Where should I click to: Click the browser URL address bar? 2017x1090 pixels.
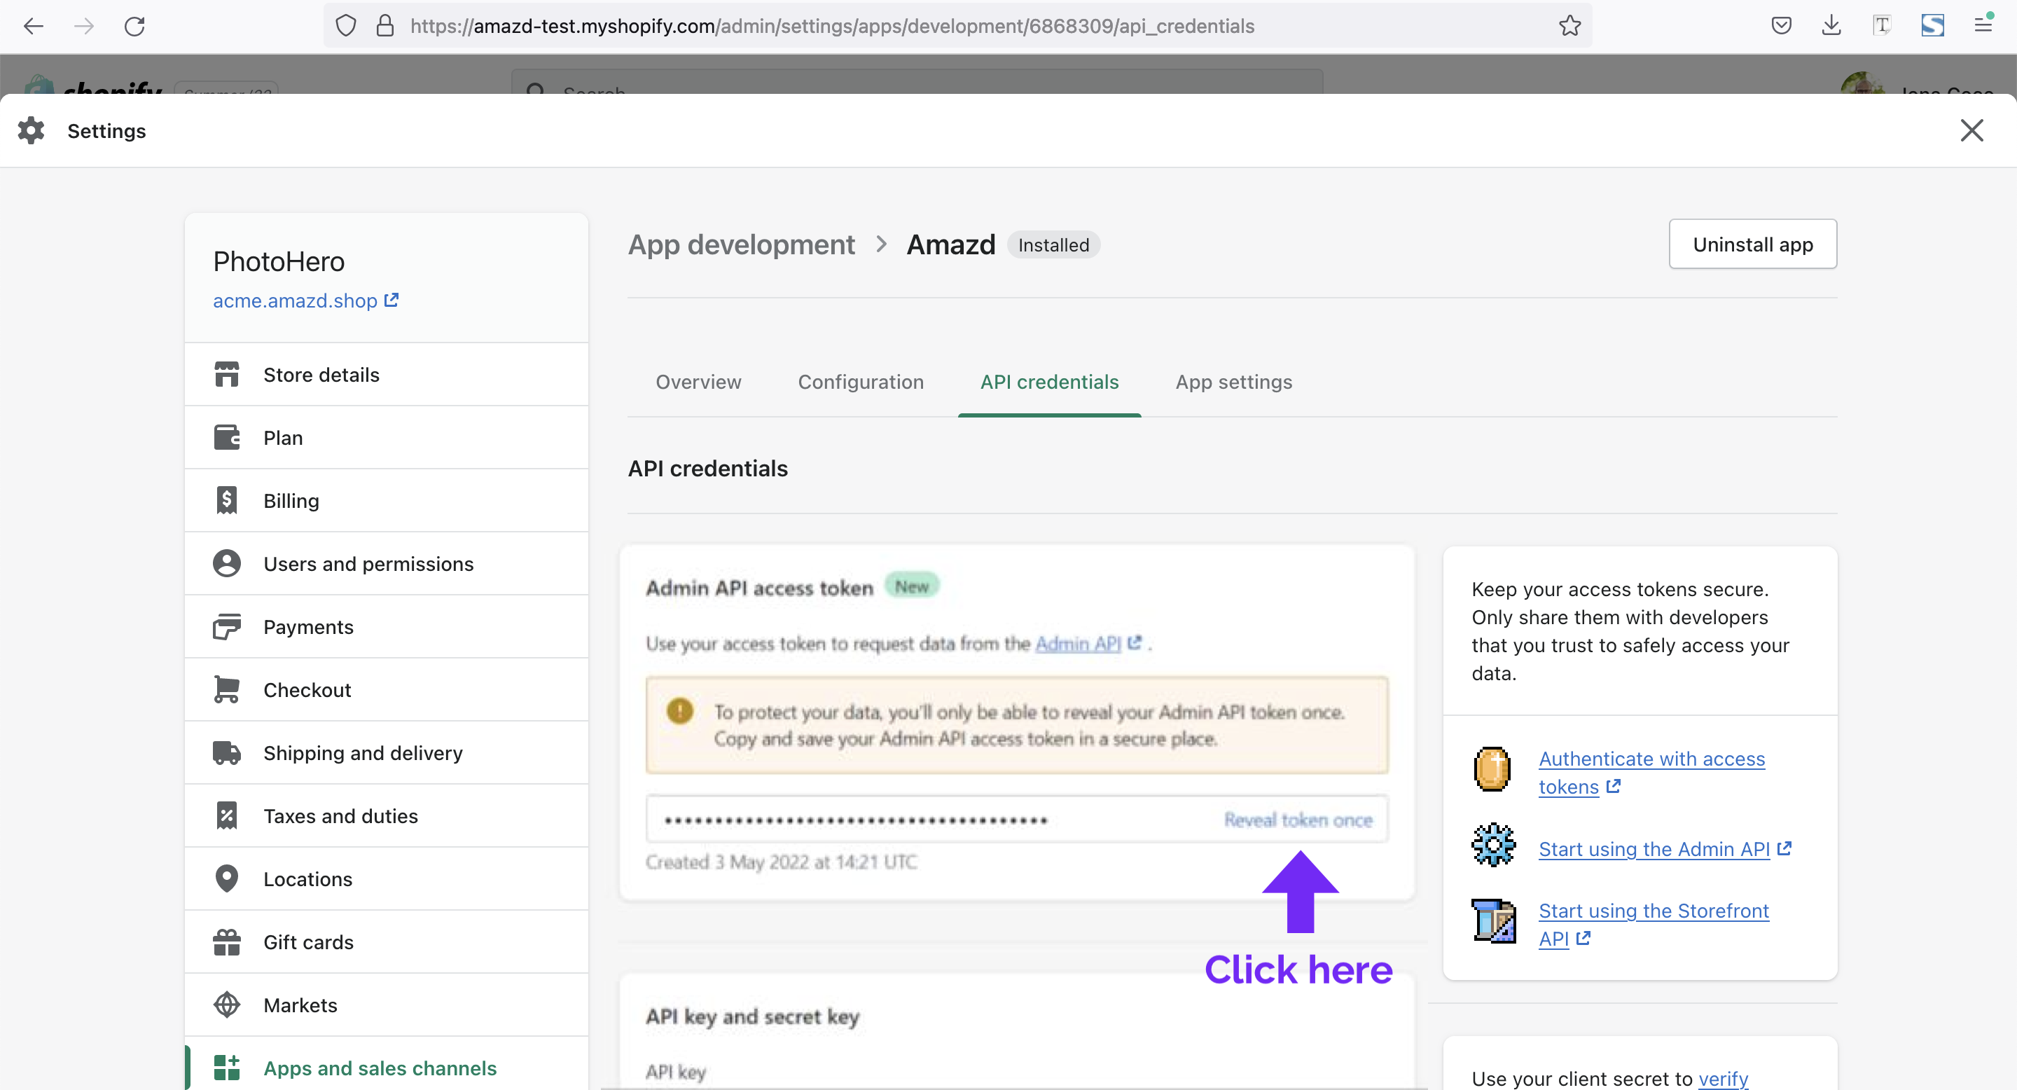pyautogui.click(x=957, y=26)
